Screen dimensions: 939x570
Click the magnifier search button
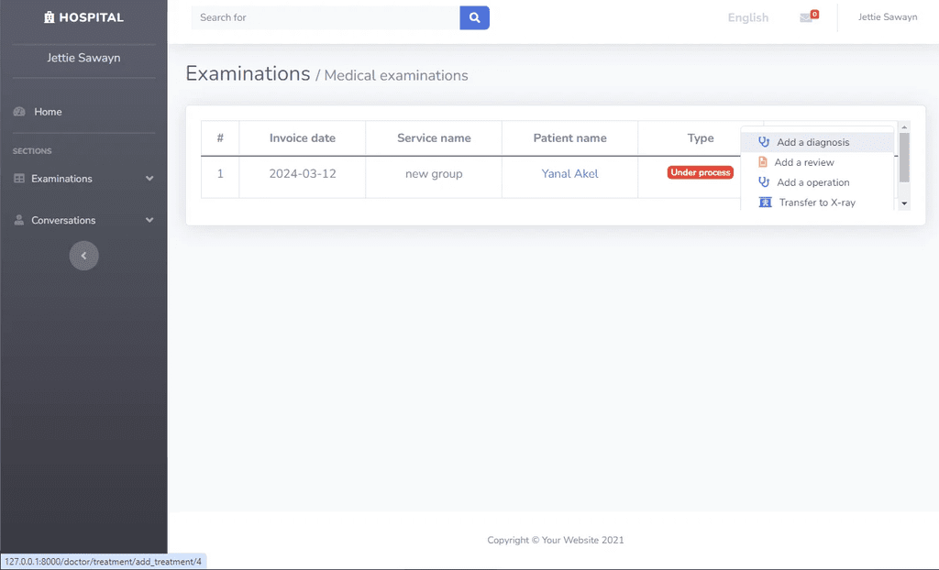click(x=474, y=17)
